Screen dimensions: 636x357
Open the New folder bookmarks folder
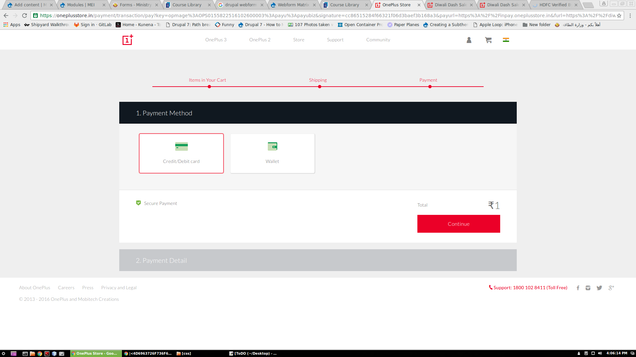[x=536, y=25]
